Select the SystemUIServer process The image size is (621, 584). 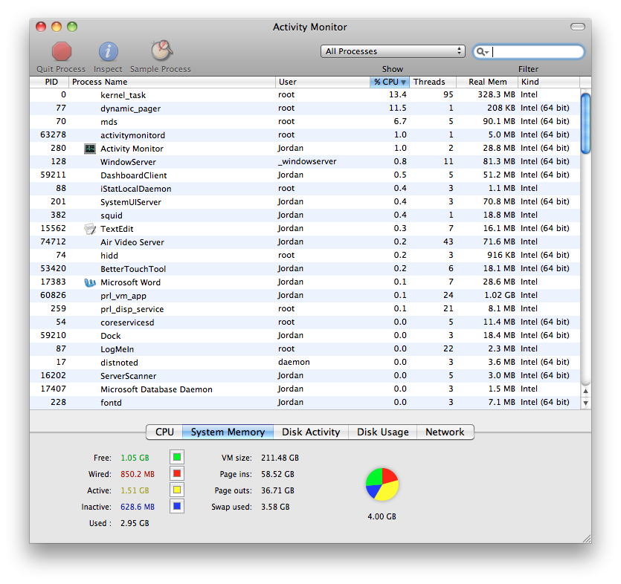tap(305, 202)
